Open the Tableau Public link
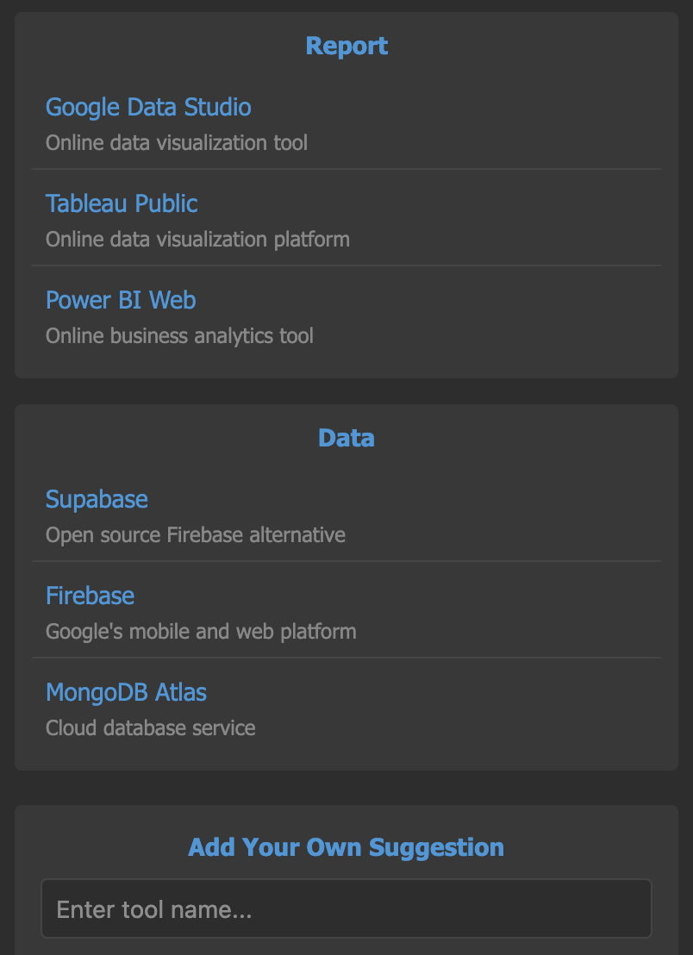Image resolution: width=693 pixels, height=955 pixels. click(122, 203)
